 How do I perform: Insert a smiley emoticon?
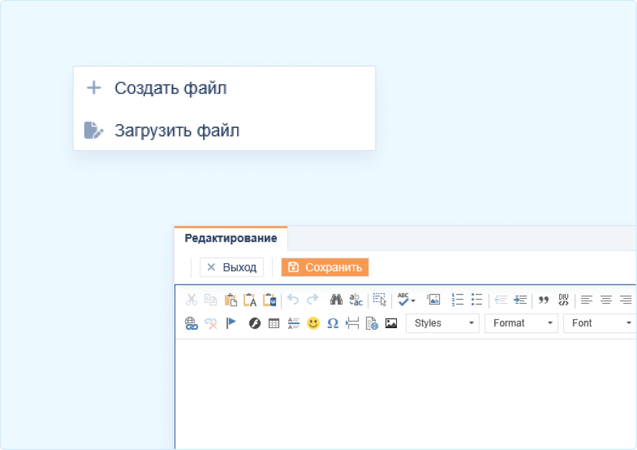(313, 323)
